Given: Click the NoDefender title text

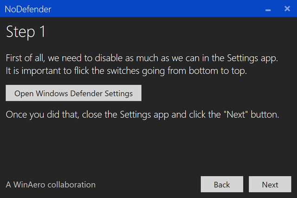Looking at the screenshot, I should pyautogui.click(x=28, y=9).
